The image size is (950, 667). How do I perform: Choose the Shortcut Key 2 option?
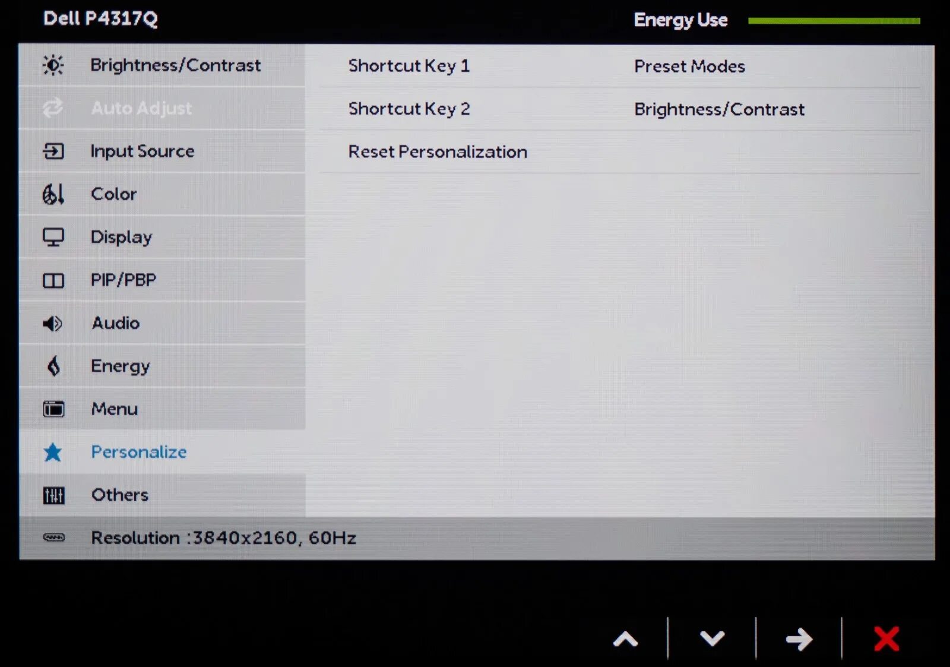point(409,109)
